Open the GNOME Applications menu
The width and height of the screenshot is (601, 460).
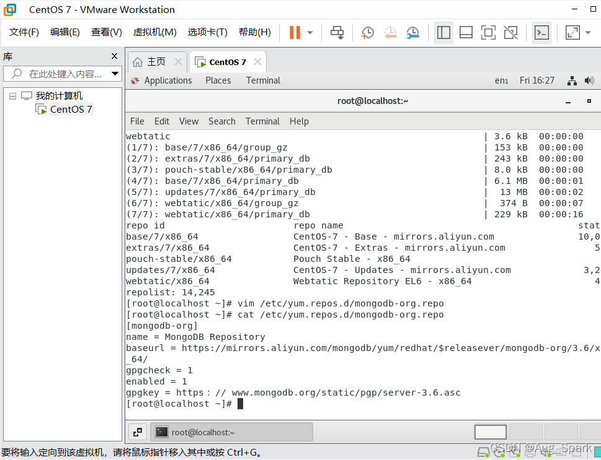(168, 80)
